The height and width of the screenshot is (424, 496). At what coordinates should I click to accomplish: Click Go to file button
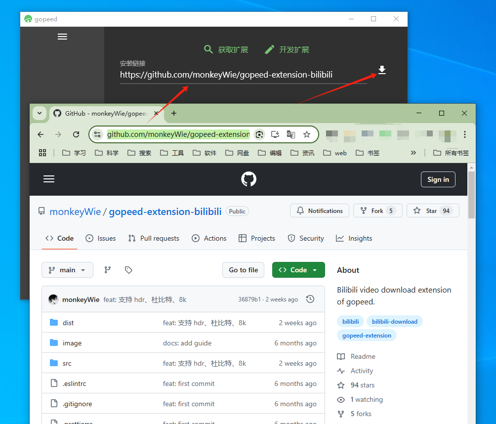coord(243,270)
